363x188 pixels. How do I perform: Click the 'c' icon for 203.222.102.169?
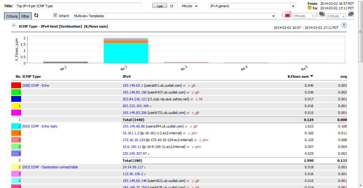[150, 106]
